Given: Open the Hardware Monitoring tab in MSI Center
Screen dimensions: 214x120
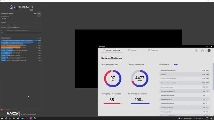Looking at the screenshot, I should [x=112, y=50].
